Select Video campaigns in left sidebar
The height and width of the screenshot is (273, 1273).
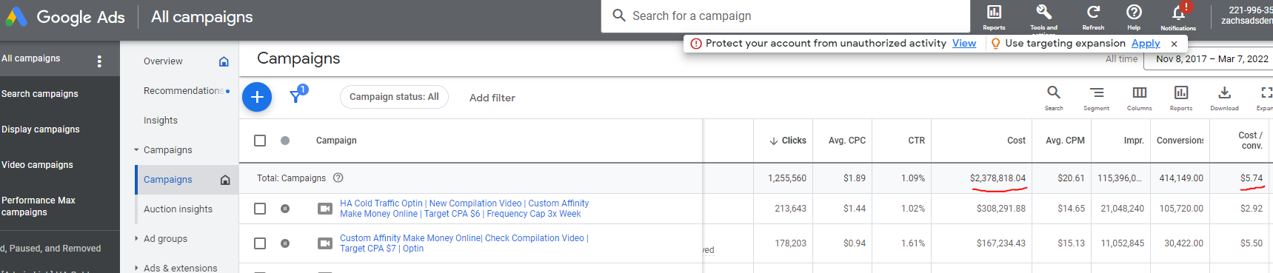coord(37,165)
